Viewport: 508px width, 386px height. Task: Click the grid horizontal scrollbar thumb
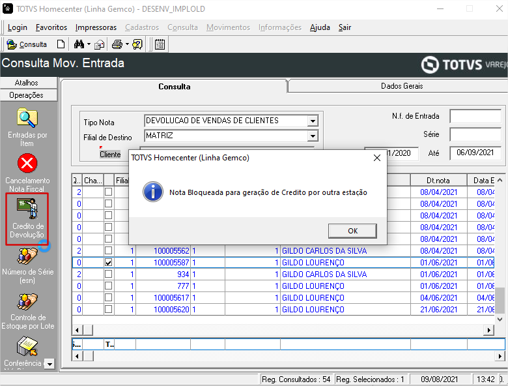[88, 330]
